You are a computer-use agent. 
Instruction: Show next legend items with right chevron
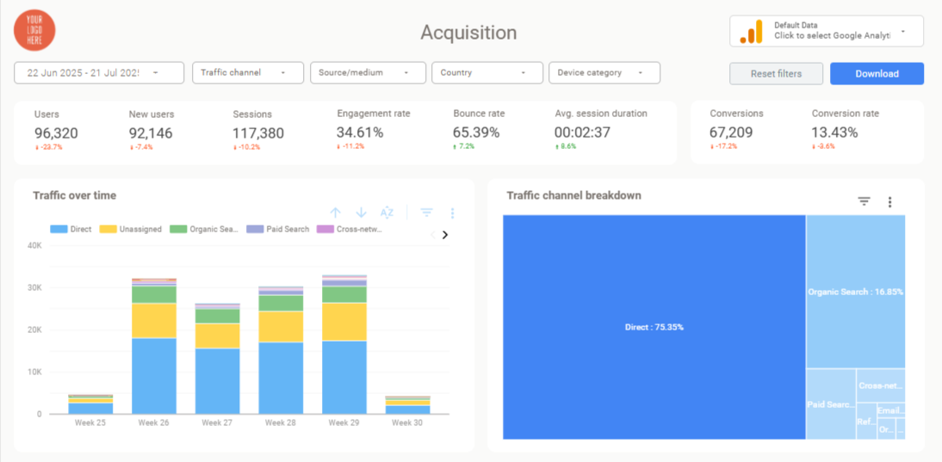445,235
